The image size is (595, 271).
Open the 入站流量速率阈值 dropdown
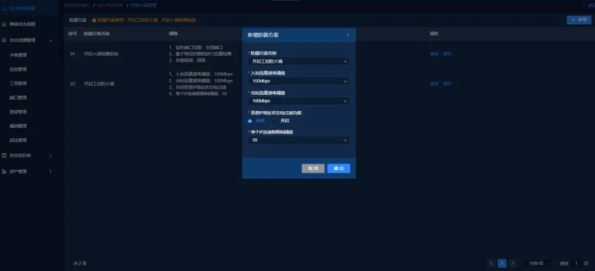pyautogui.click(x=299, y=81)
